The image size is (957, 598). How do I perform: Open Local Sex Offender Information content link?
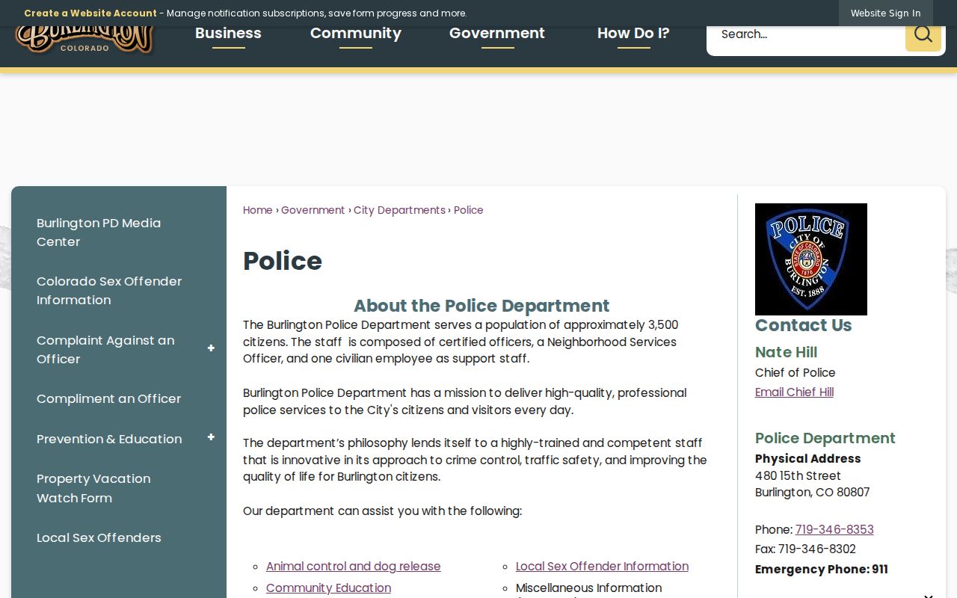(602, 567)
